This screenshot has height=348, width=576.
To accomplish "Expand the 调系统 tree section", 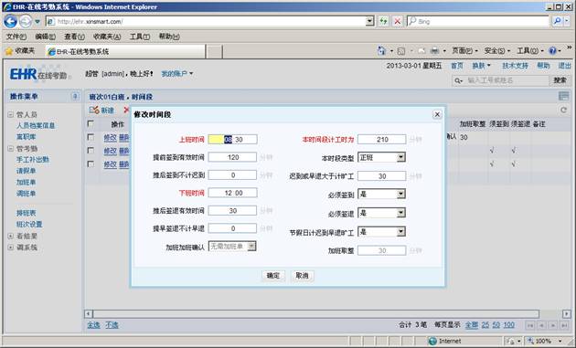I will tap(10, 248).
